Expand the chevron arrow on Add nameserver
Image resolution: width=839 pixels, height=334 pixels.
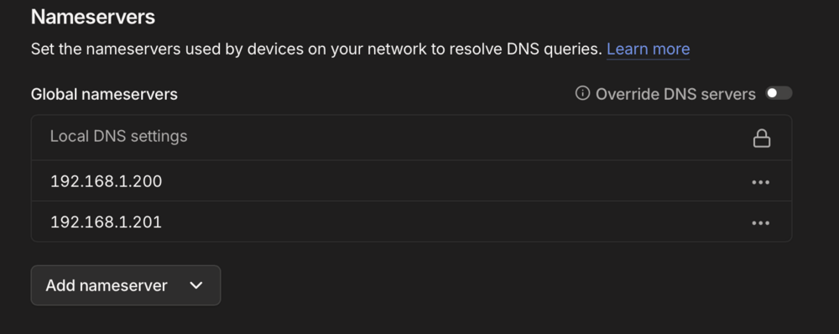[x=196, y=285]
